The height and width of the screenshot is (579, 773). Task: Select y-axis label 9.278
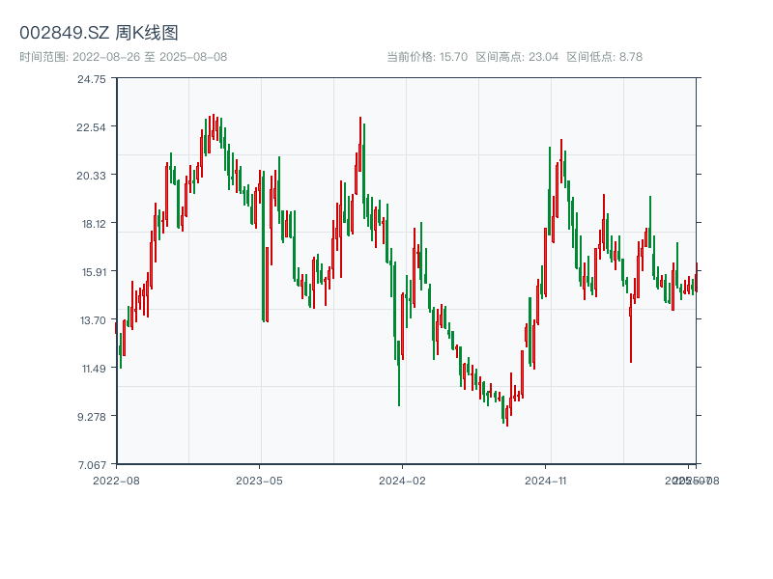(x=92, y=417)
